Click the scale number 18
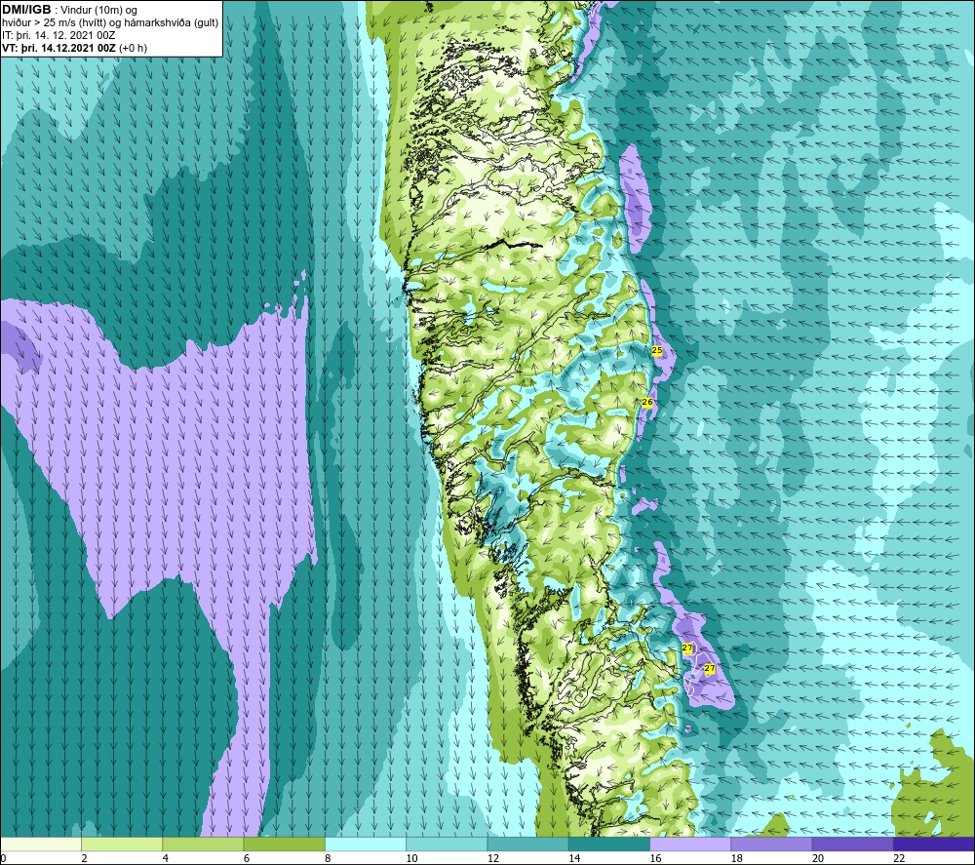 737,859
